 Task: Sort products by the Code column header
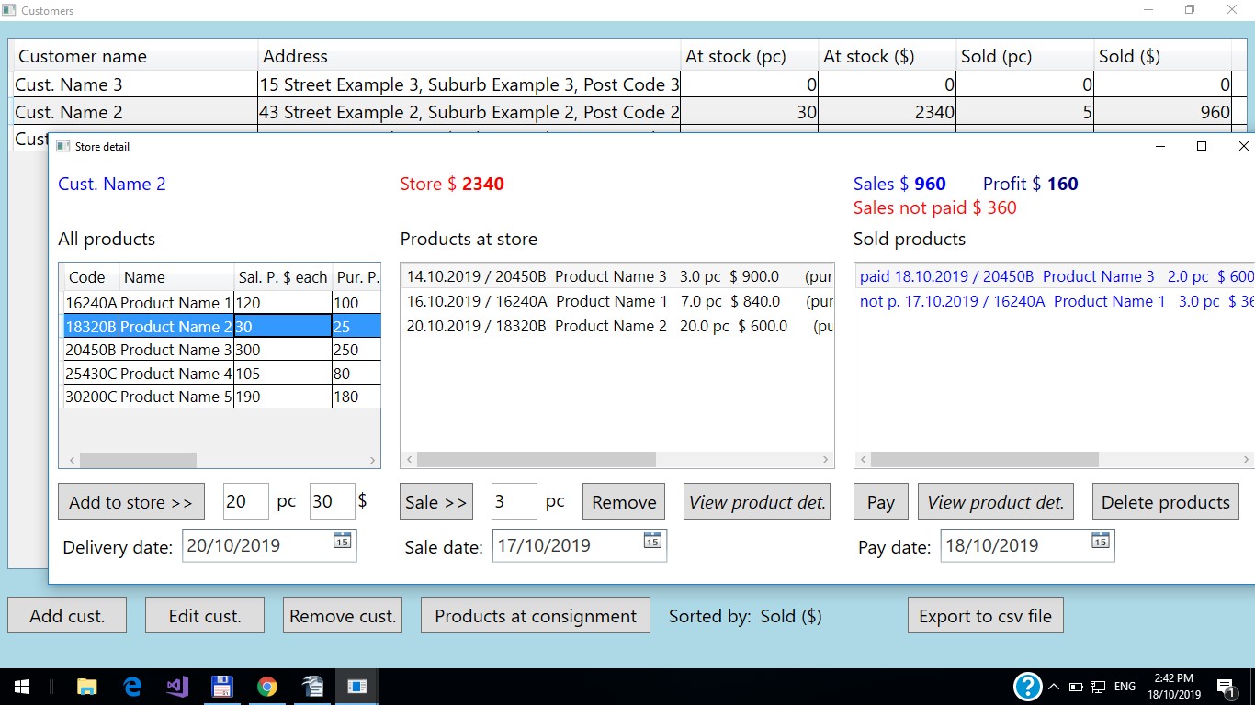87,277
